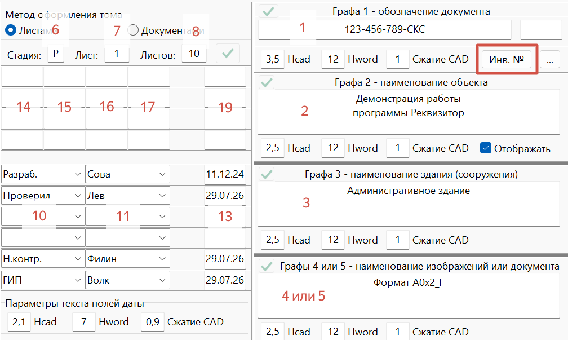Click the date field in Проверил row
Screen dimensions: 568x340
225,196
